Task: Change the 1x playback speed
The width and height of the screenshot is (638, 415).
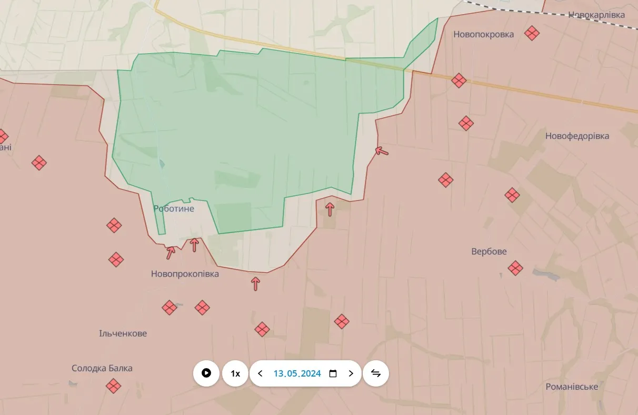Action: (235, 373)
